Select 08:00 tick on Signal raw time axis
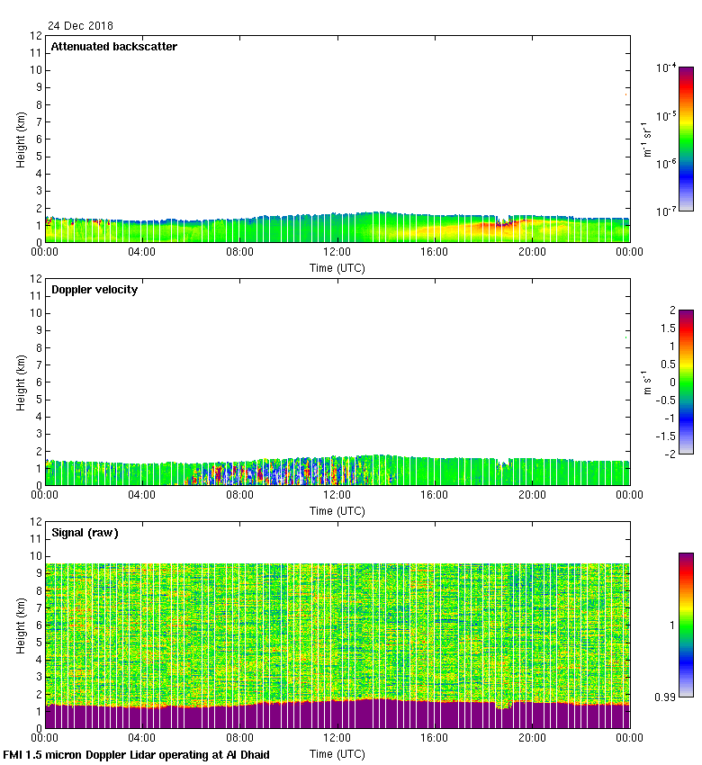702x765 pixels. pyautogui.click(x=239, y=739)
